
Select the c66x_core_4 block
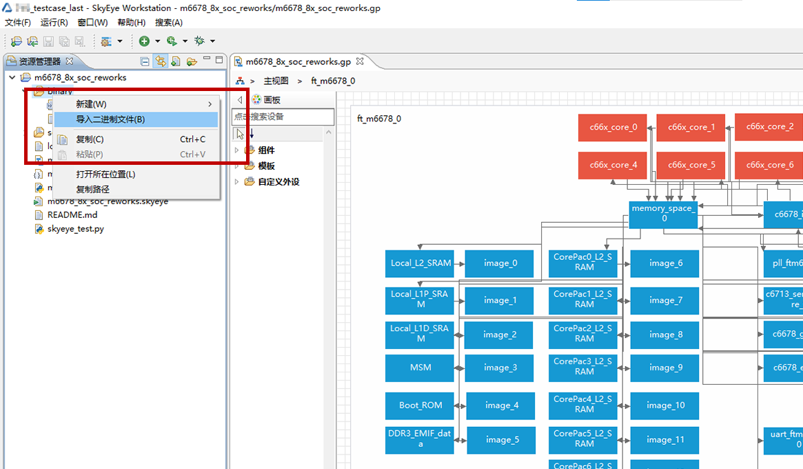pos(613,165)
